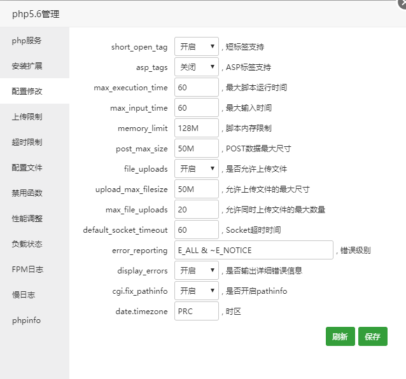Expand the short_open_tag dropdown
Image resolution: width=406 pixels, height=379 pixels.
pyautogui.click(x=197, y=46)
